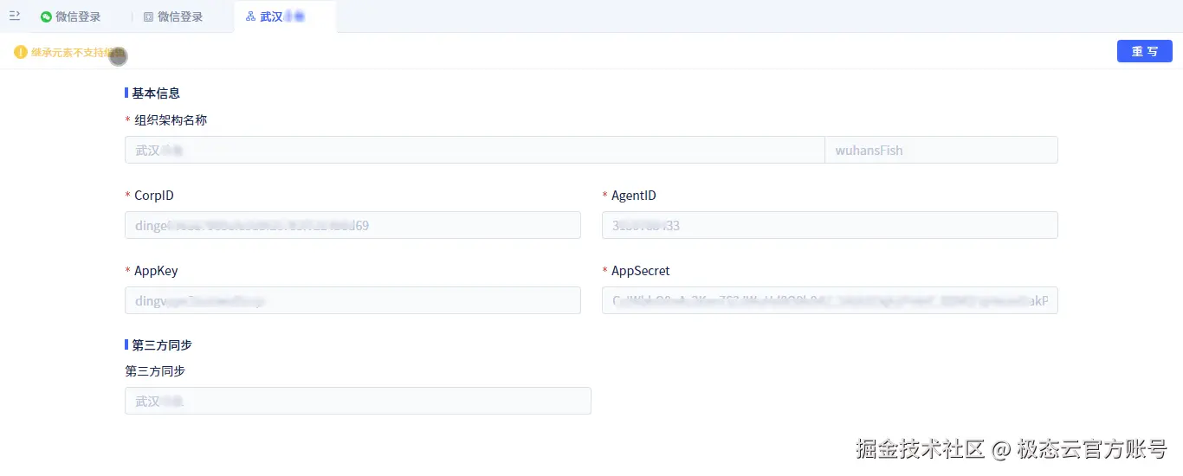Click the organization tree icon on 武汉 tab

coord(250,16)
